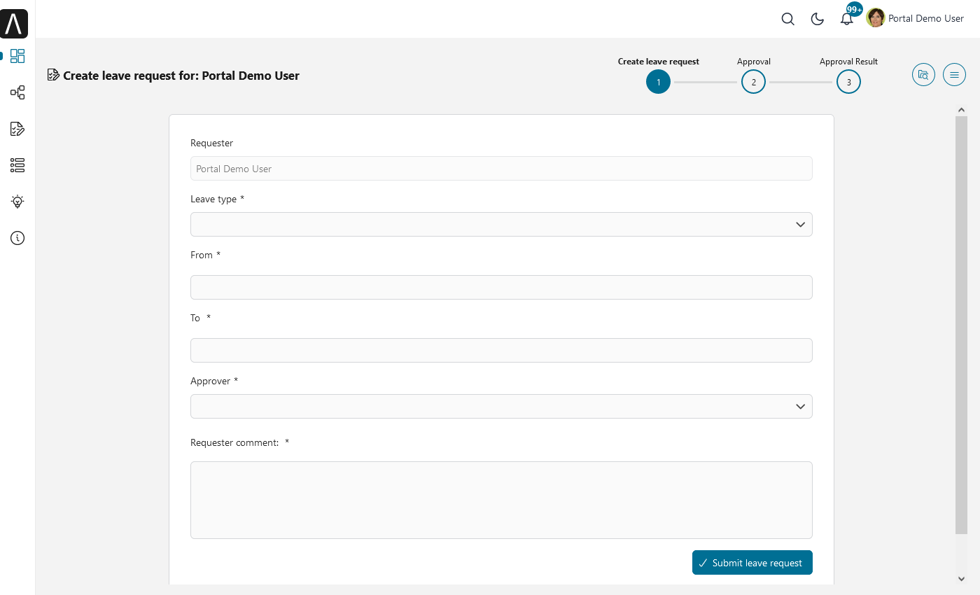This screenshot has height=595, width=980.
Task: Select step 1 Create leave request
Action: (658, 82)
